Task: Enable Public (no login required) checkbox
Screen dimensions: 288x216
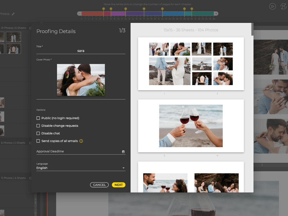Action: click(x=38, y=118)
